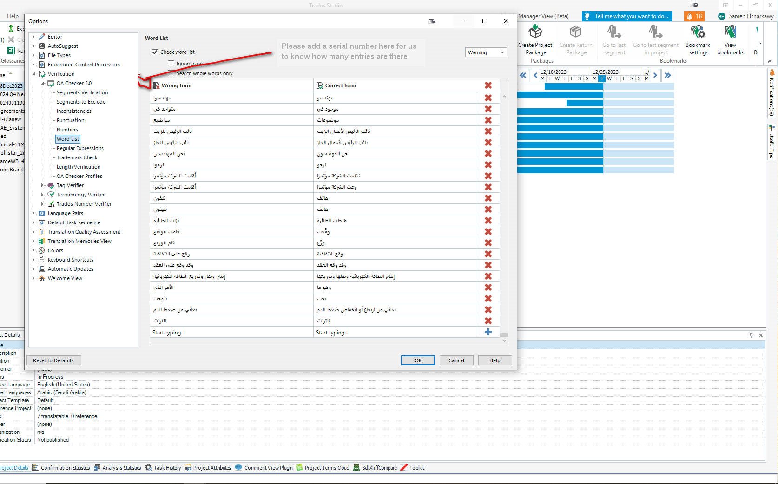778x484 pixels.
Task: Jump calendar back with double left arrow
Action: click(x=523, y=75)
